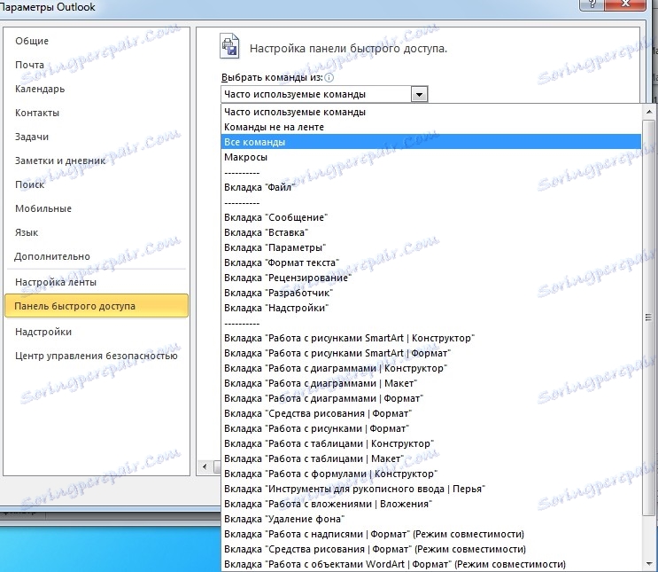Select "Часто используемые команды" in the dropdown list
The image size is (658, 572).
pos(431,113)
